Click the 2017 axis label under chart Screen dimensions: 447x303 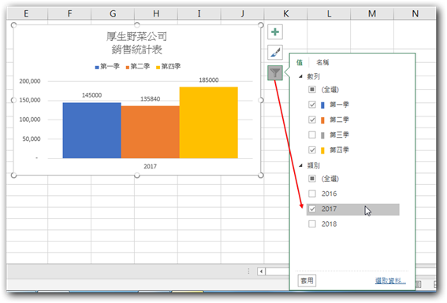(x=151, y=166)
